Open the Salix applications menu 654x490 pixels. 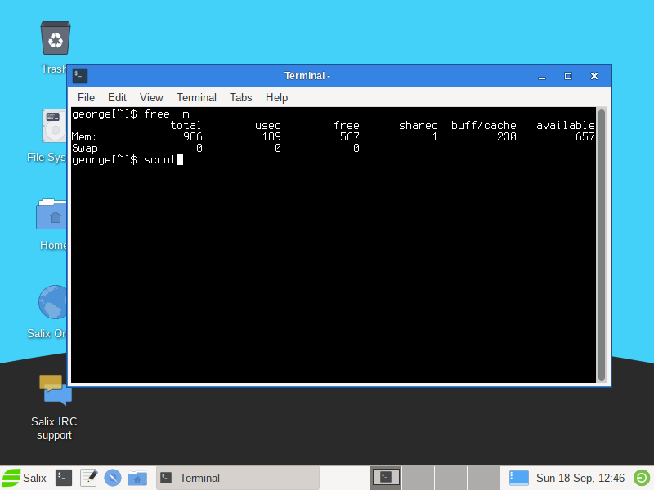[x=25, y=478]
